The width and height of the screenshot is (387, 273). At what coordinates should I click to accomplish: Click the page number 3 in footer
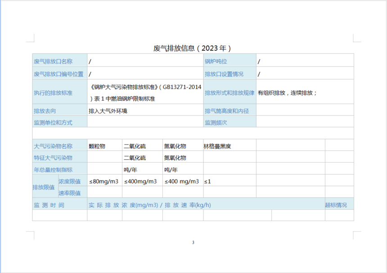click(x=193, y=242)
